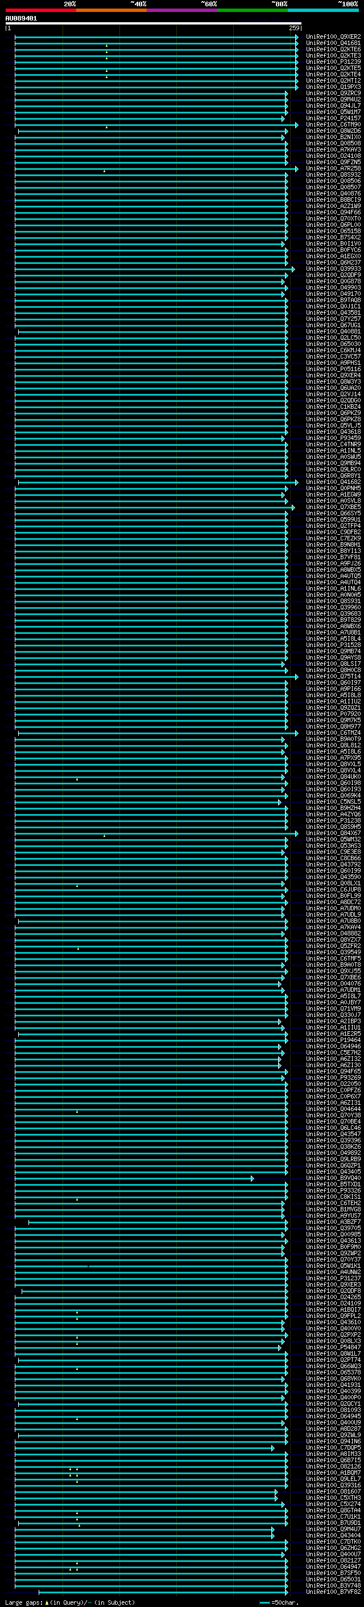Screen dimensions: 364x1607
Task: Select label UniRef100_B9A0T9
Action: click(333, 740)
